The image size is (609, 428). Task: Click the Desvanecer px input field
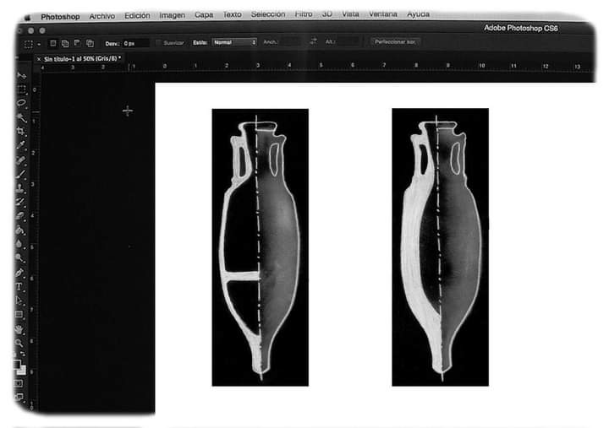click(135, 41)
